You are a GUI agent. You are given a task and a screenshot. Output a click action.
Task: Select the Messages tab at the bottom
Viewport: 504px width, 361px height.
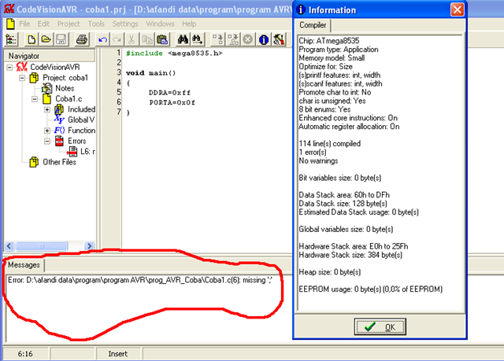(24, 265)
